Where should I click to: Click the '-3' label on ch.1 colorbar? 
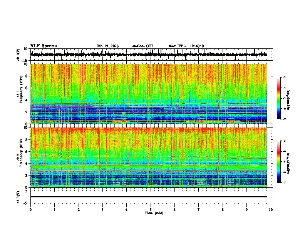point(284,77)
